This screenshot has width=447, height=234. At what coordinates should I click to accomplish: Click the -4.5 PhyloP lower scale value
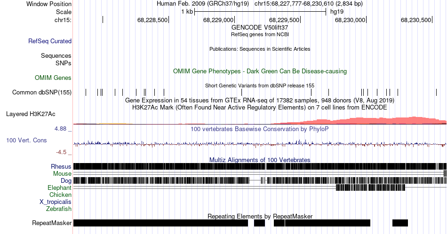coord(61,152)
